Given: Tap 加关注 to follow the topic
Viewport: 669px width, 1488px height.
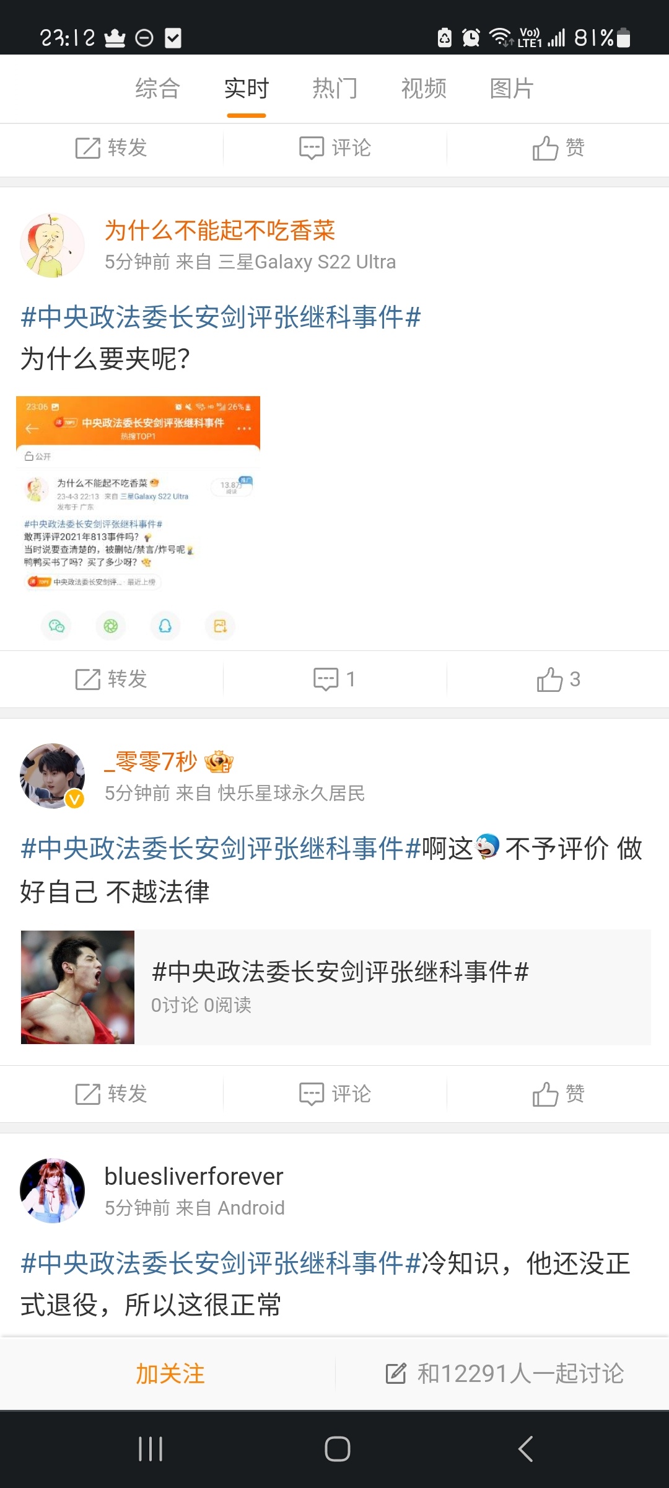Looking at the screenshot, I should 170,1373.
